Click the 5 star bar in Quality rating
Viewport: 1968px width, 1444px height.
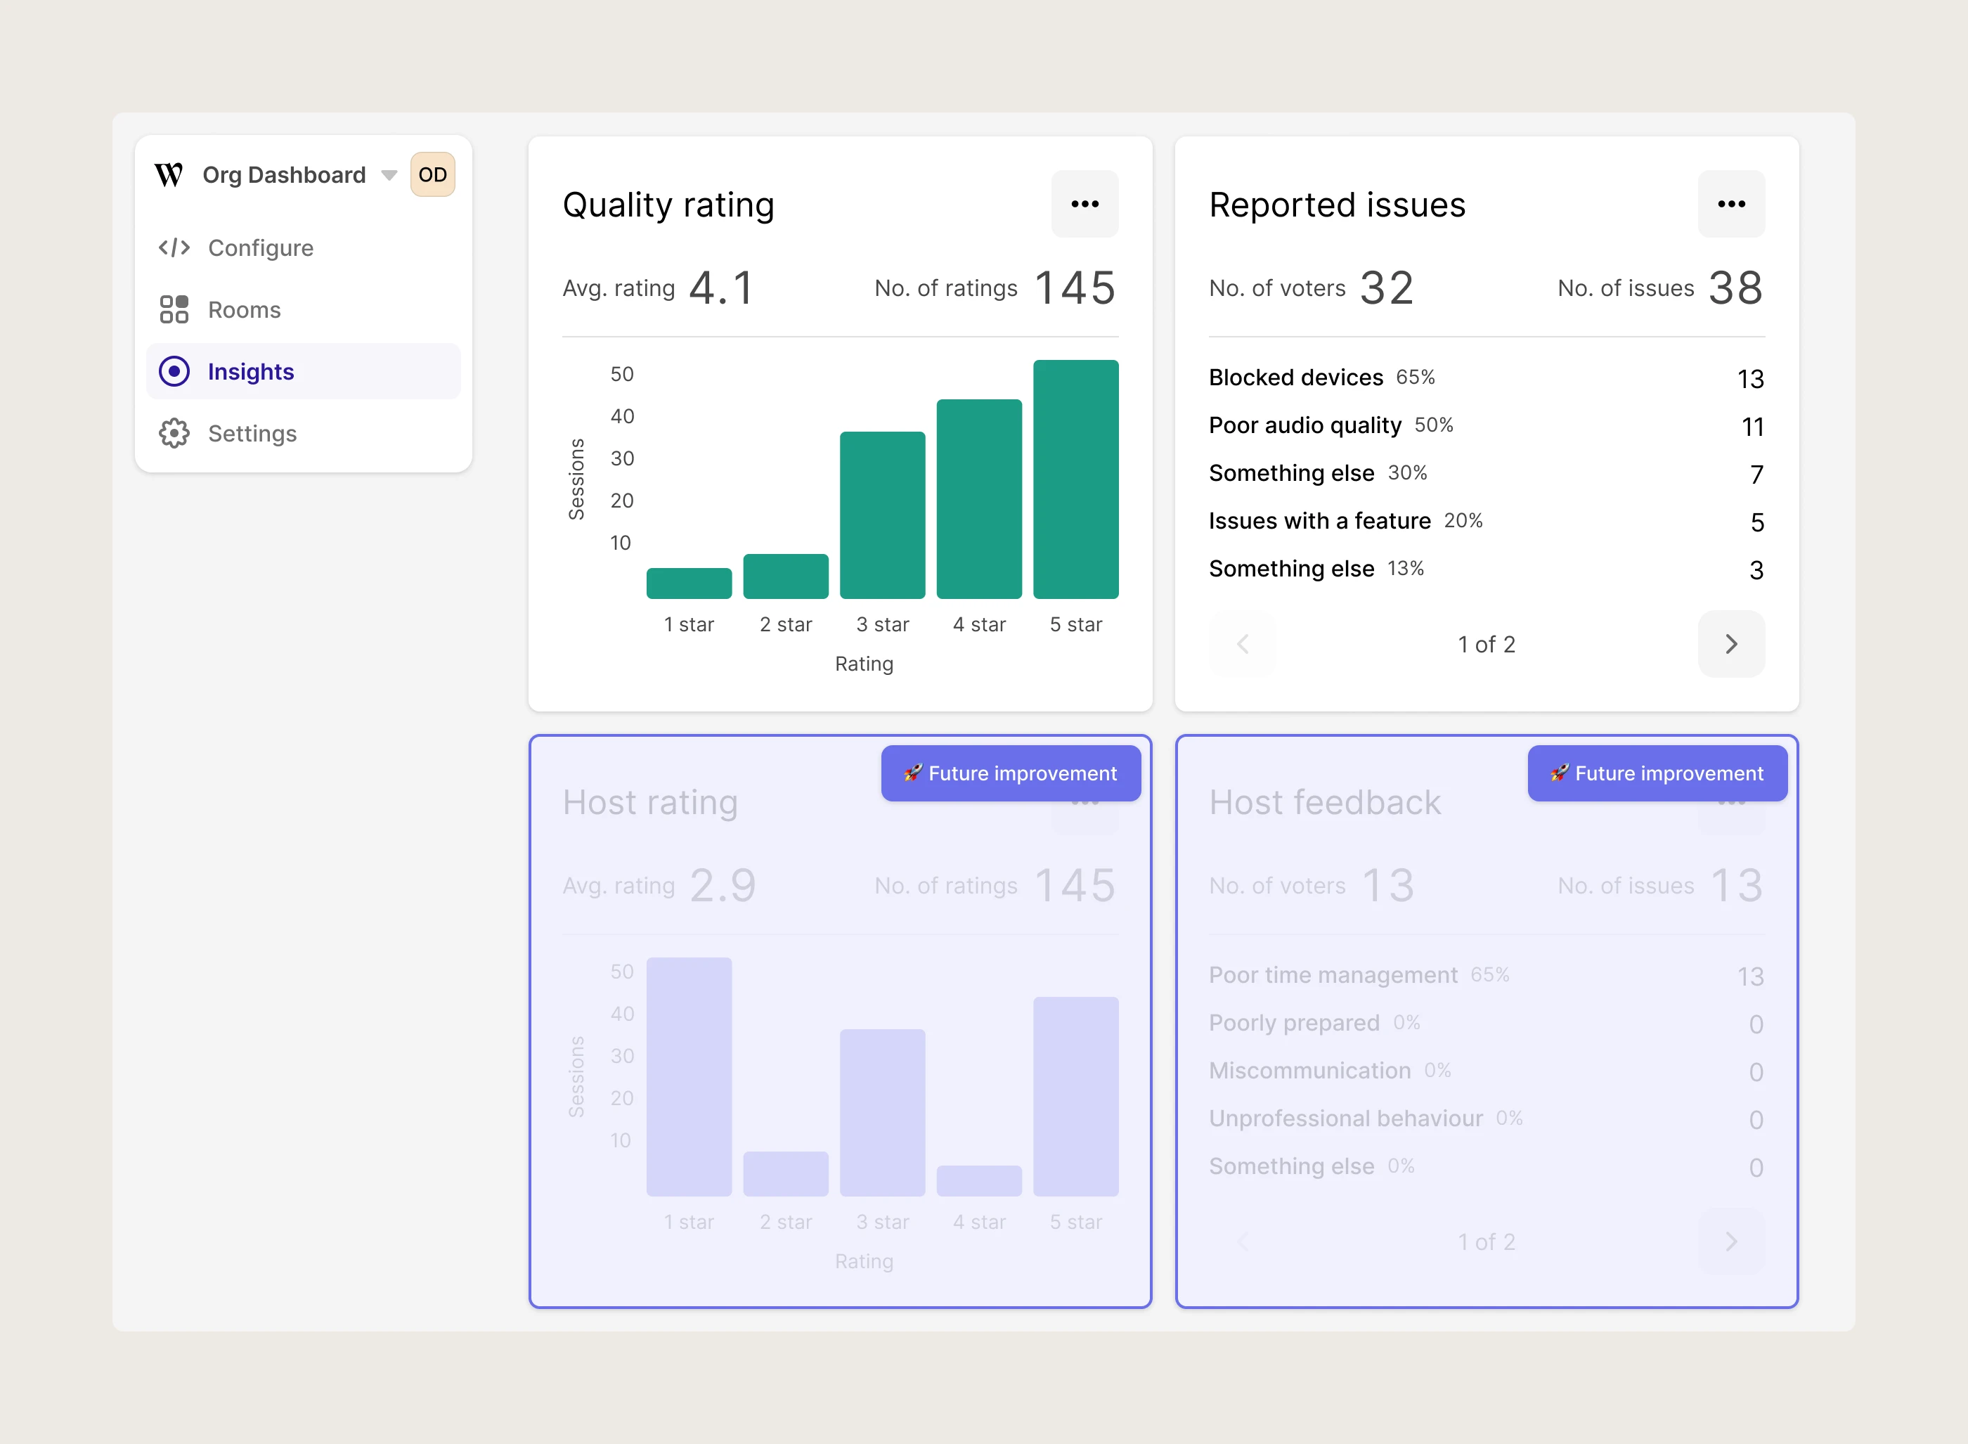click(x=1076, y=479)
